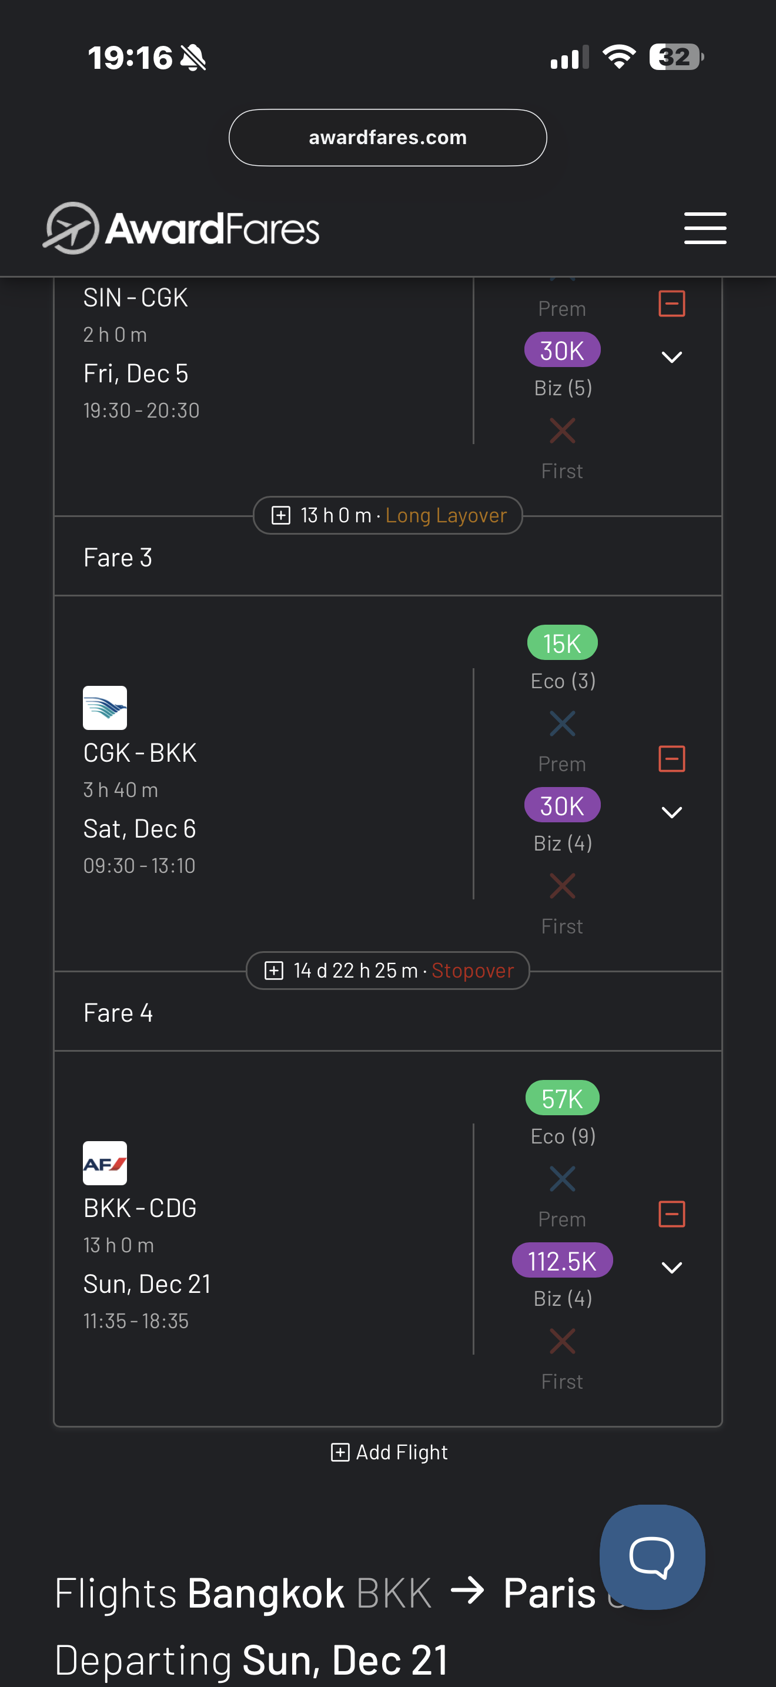The height and width of the screenshot is (1687, 776).
Task: Select 30K Biz fare for CGK - BKK
Action: [x=562, y=805]
